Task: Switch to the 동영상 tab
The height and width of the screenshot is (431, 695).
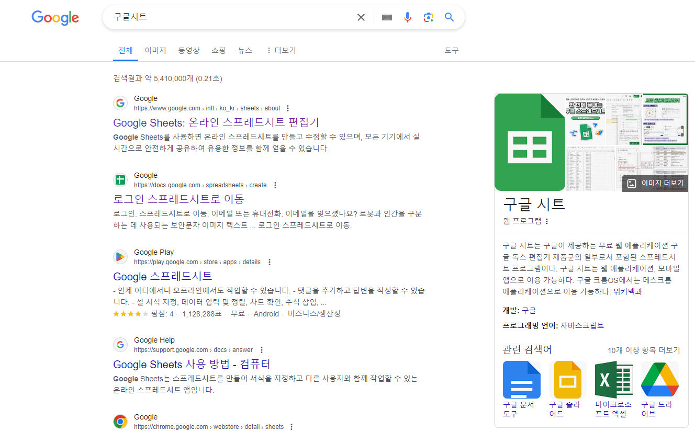Action: (189, 51)
